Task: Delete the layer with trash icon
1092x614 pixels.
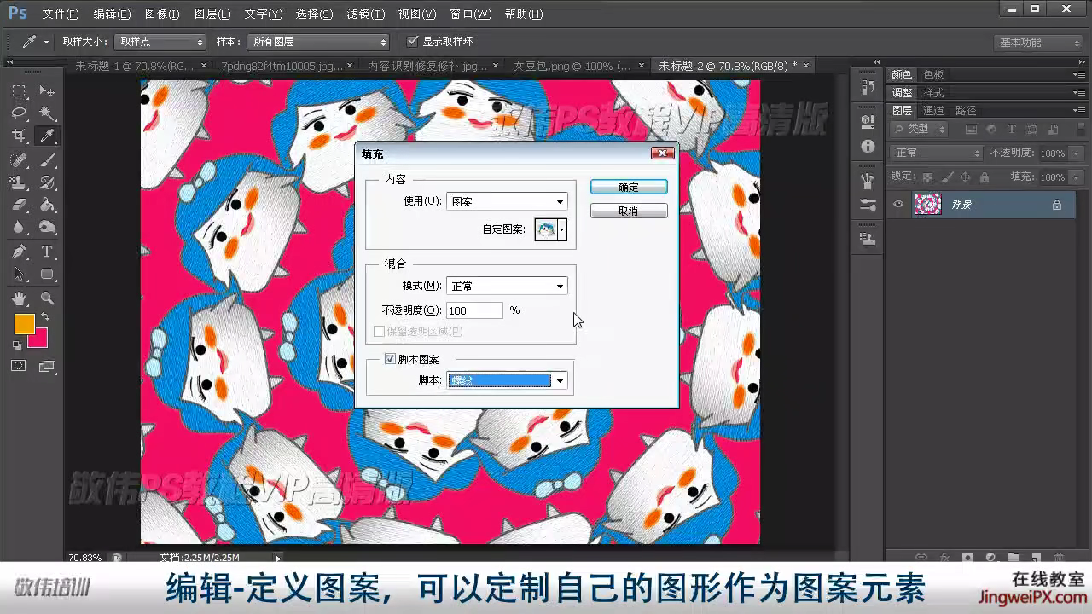Action: pyautogui.click(x=1059, y=558)
